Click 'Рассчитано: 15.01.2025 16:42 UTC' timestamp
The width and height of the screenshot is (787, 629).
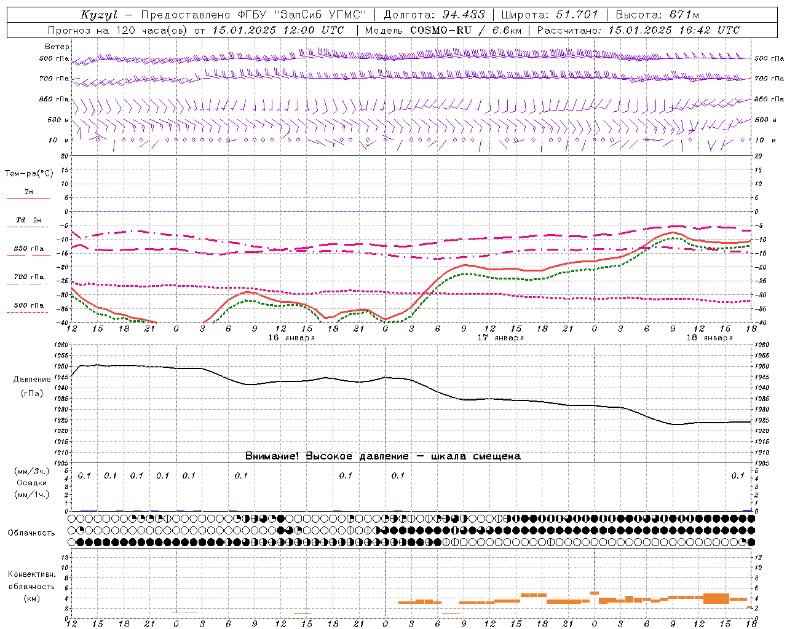[638, 30]
